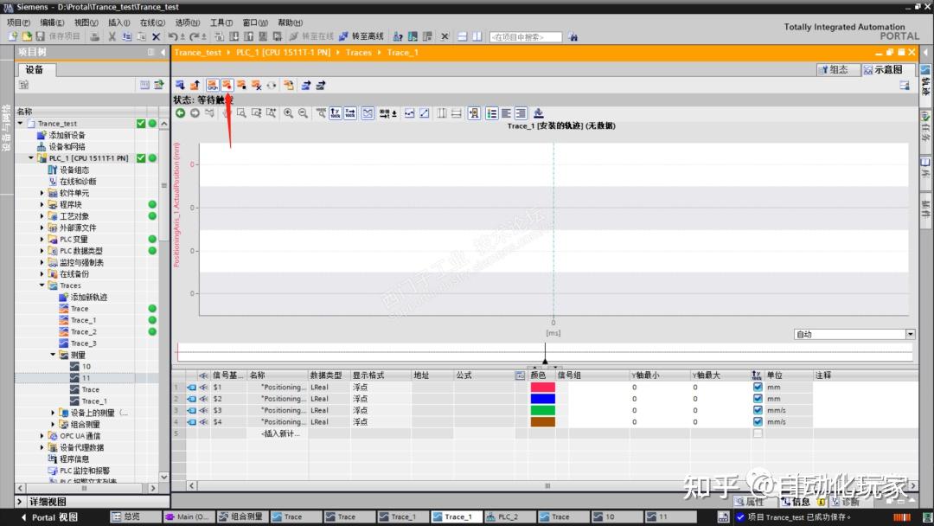Click the green color swatch for $3
Screen dimensions: 934x526
tap(542, 410)
